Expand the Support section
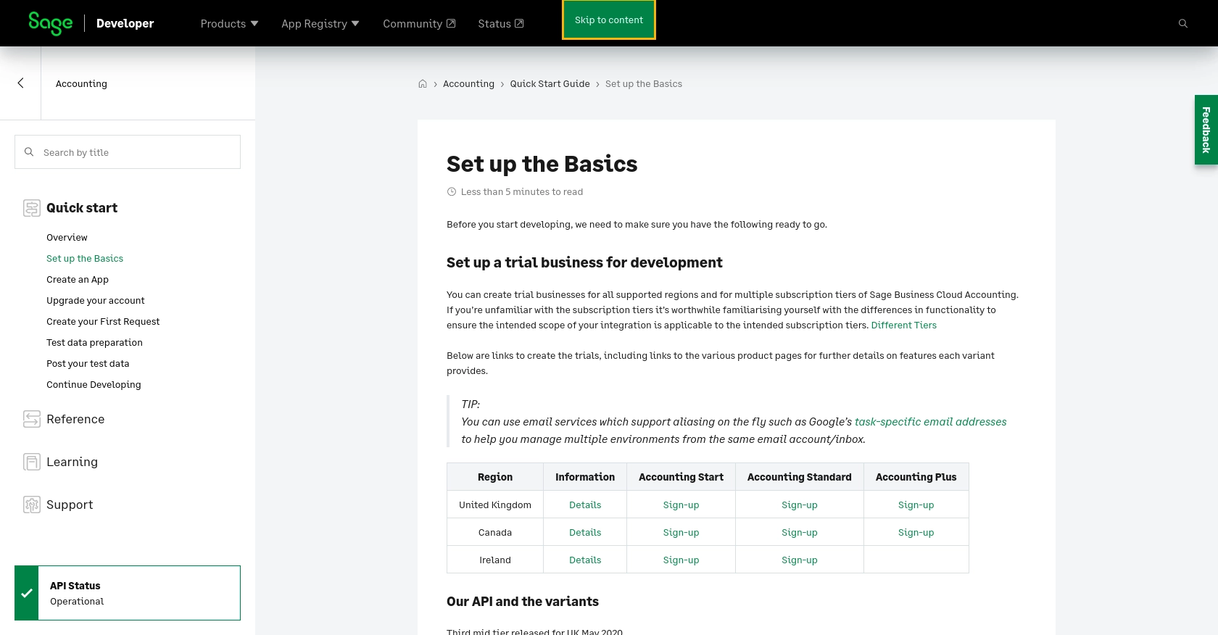 pyautogui.click(x=70, y=505)
